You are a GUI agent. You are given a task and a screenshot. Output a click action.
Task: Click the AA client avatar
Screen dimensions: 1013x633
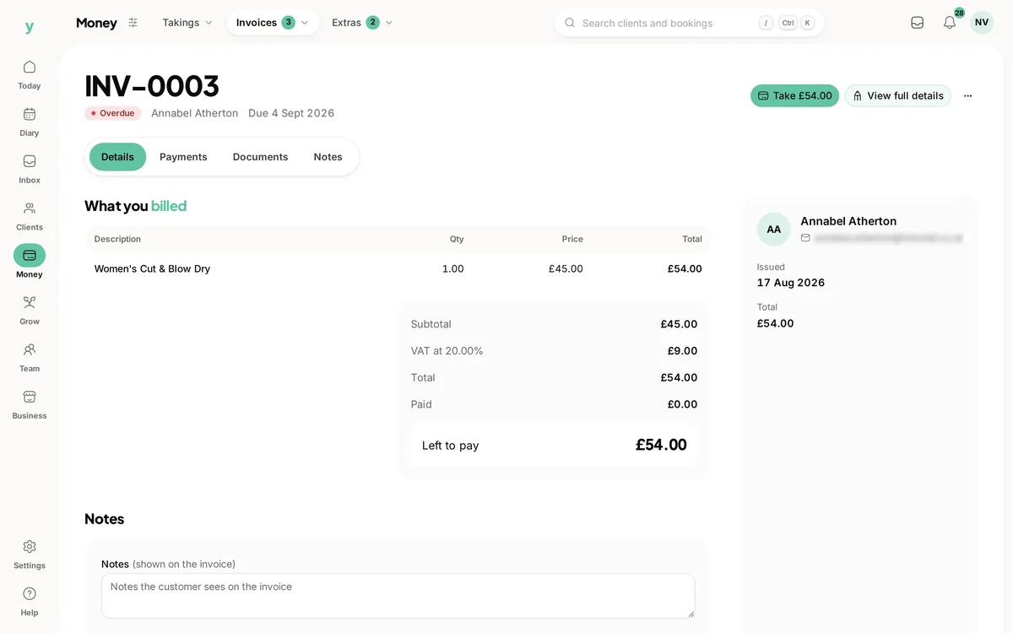tap(773, 229)
